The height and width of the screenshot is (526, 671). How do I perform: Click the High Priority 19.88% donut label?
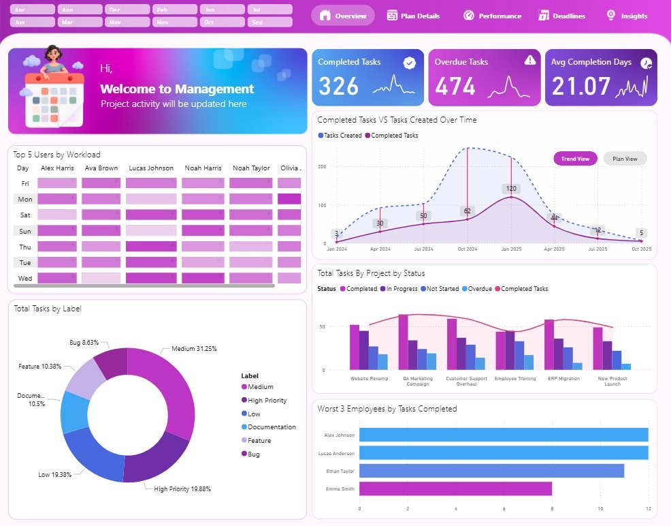[182, 489]
